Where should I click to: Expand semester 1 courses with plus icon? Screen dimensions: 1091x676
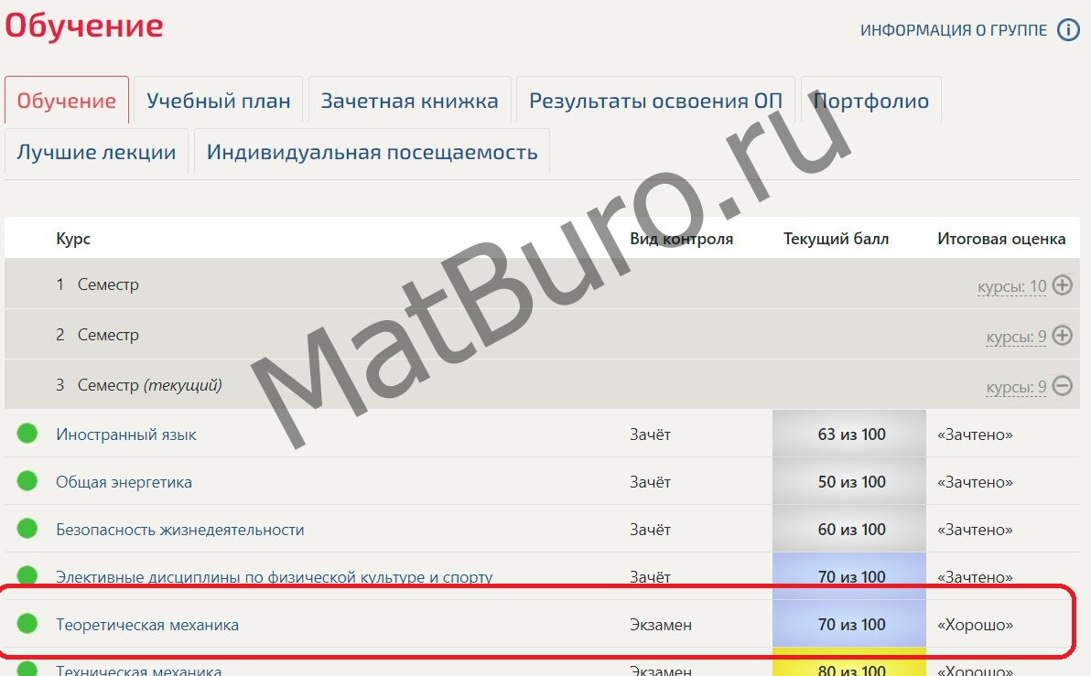point(1062,285)
